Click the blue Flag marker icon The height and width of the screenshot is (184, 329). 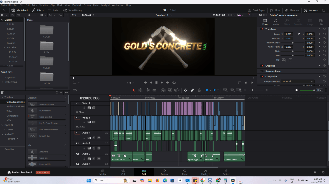coord(207,90)
